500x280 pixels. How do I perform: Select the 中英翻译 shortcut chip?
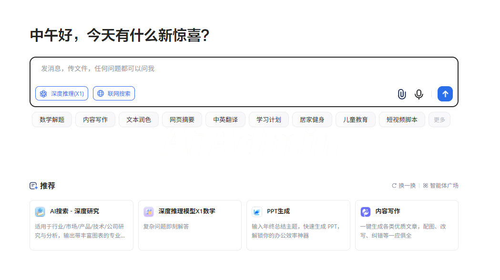pos(225,120)
